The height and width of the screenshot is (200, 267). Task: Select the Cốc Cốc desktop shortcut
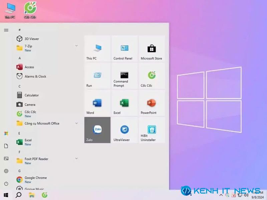(30, 10)
